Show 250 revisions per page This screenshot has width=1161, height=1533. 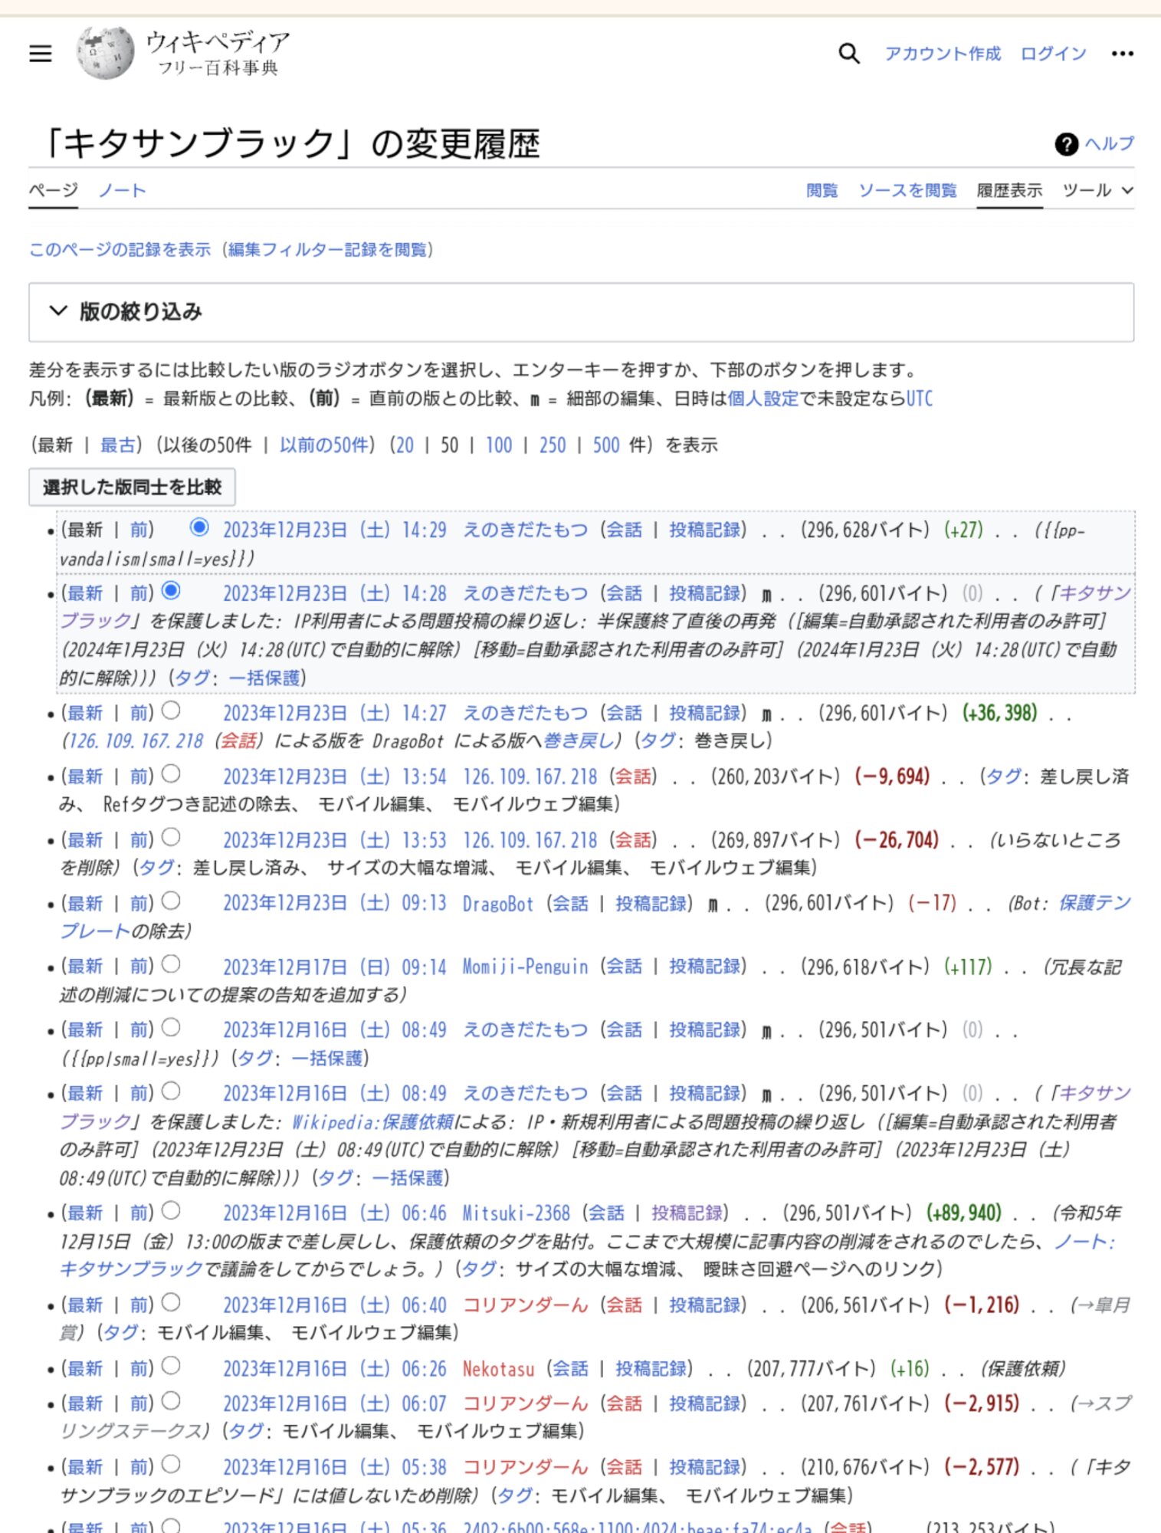pos(553,445)
